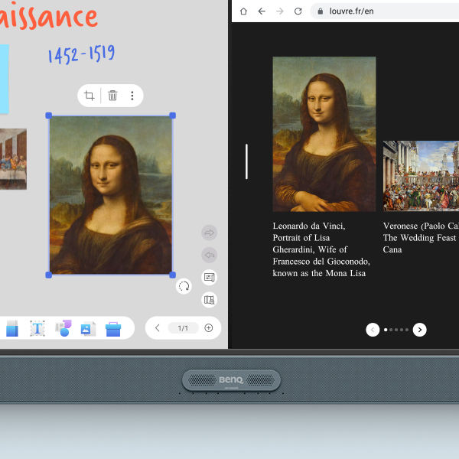This screenshot has width=459, height=459.
Task: Open the shapes tool
Action: coord(63,328)
